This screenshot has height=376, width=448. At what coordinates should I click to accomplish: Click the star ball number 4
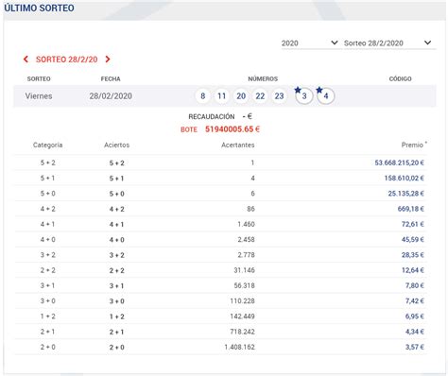tap(325, 95)
